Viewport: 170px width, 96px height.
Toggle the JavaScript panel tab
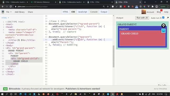click(83, 12)
